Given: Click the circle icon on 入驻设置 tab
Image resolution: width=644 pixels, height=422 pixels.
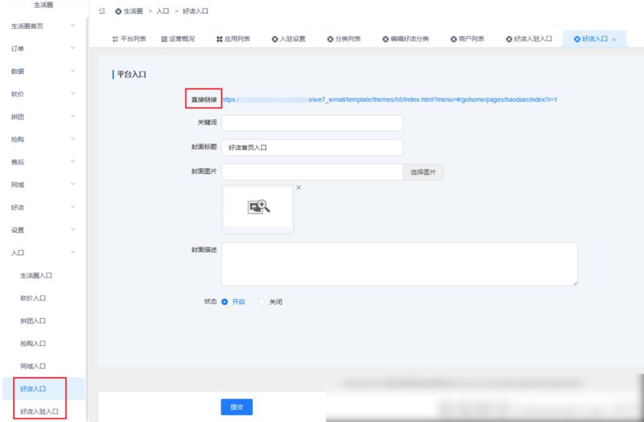Looking at the screenshot, I should pos(275,38).
